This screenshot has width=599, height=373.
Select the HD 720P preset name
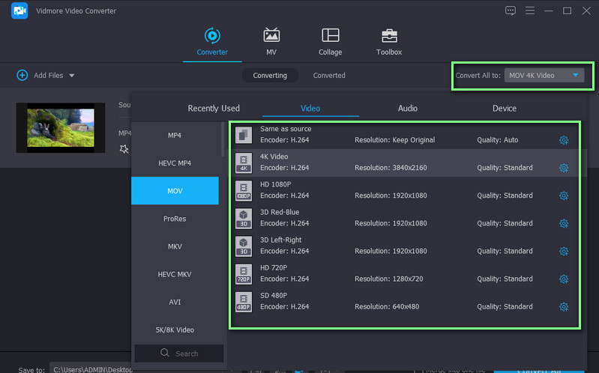[x=274, y=268]
